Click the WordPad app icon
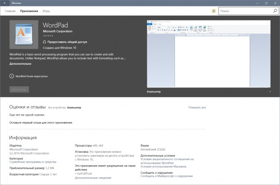The height and width of the screenshot is (185, 280). (x=24, y=34)
